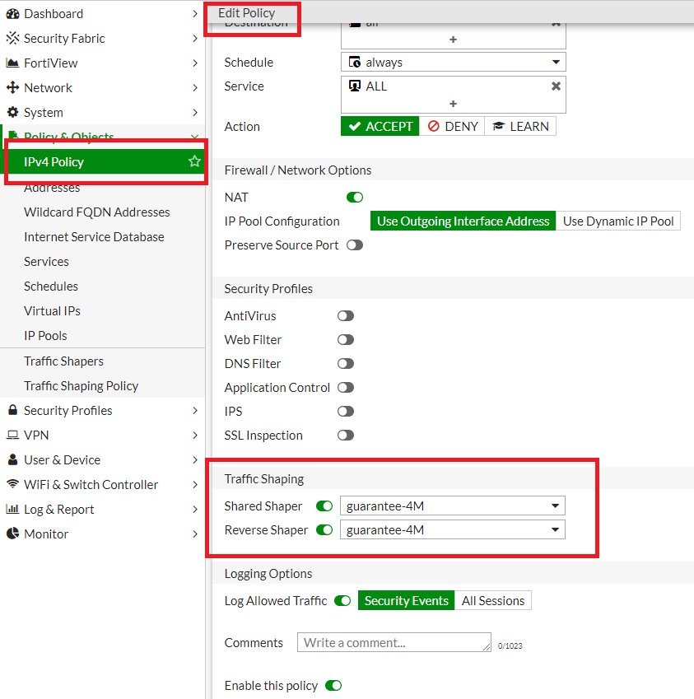Add a destination with the plus icon
This screenshot has width=694, height=699.
coord(454,40)
